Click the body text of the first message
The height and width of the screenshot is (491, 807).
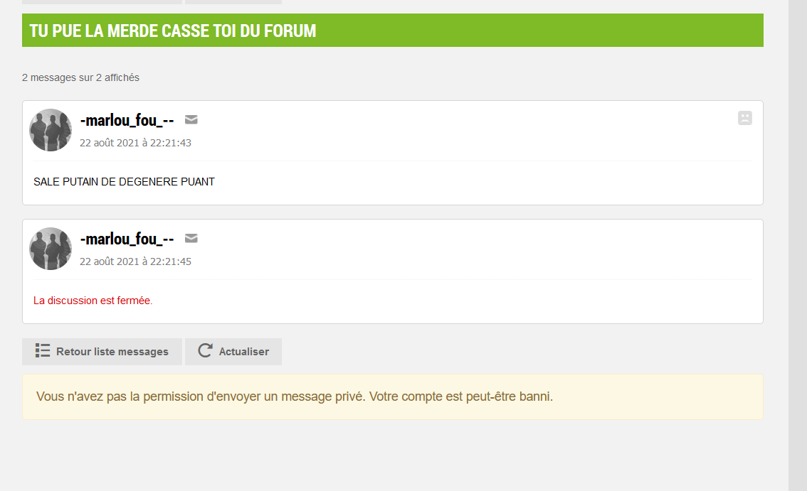click(x=124, y=182)
